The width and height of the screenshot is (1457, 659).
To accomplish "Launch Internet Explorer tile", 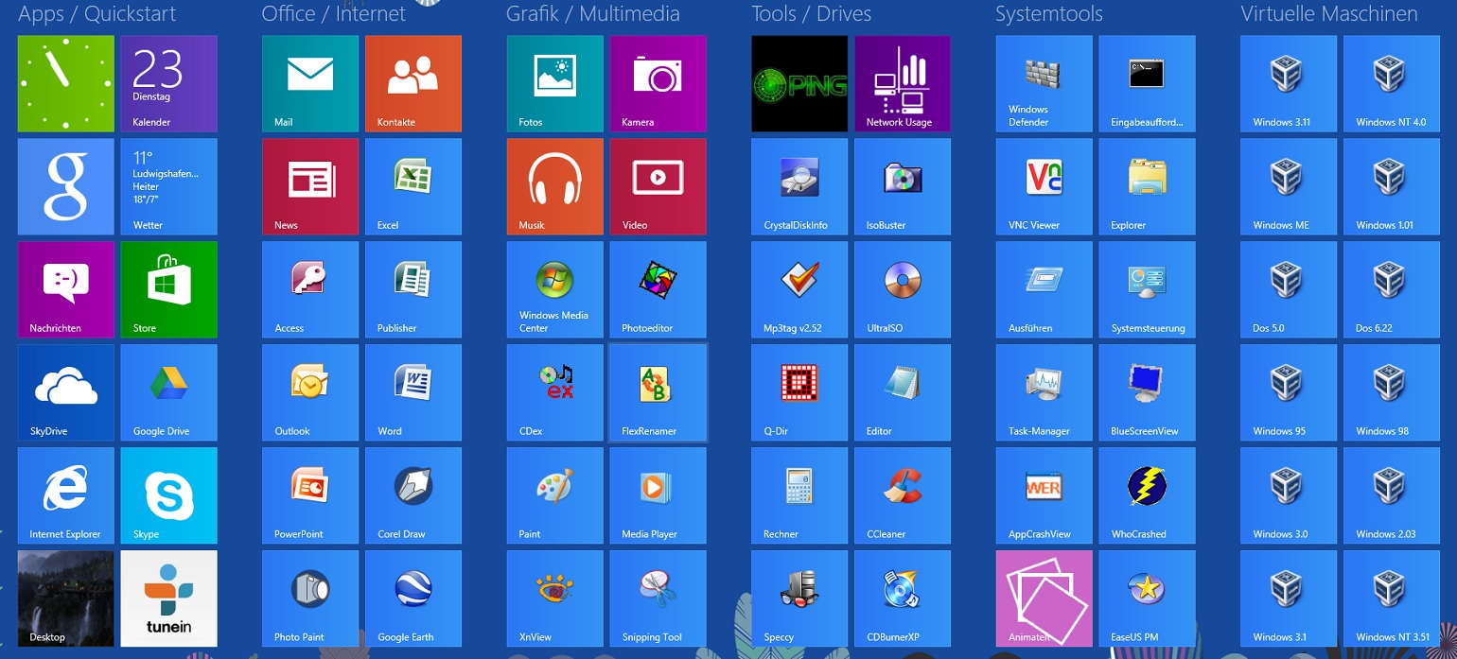I will pos(66,495).
